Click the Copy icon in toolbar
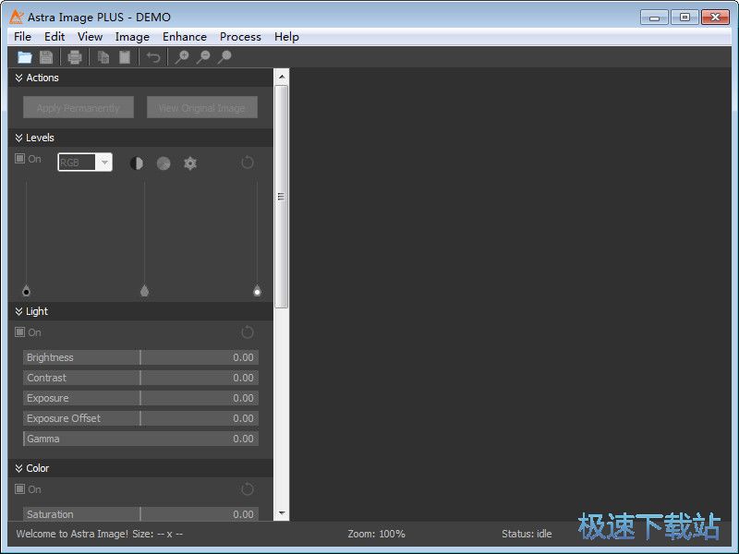This screenshot has width=739, height=554. tap(103, 57)
